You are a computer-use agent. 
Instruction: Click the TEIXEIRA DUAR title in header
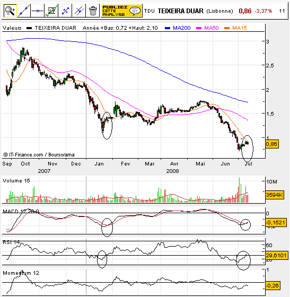[181, 11]
